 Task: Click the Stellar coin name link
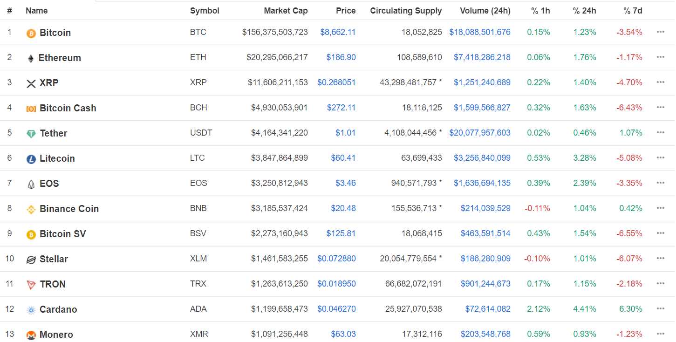[54, 259]
